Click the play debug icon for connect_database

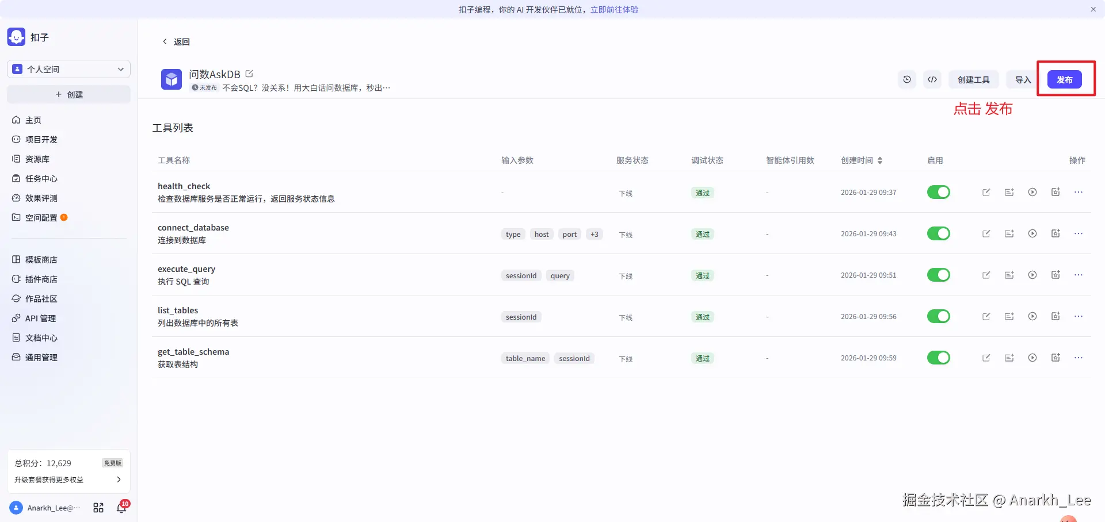coord(1032,233)
